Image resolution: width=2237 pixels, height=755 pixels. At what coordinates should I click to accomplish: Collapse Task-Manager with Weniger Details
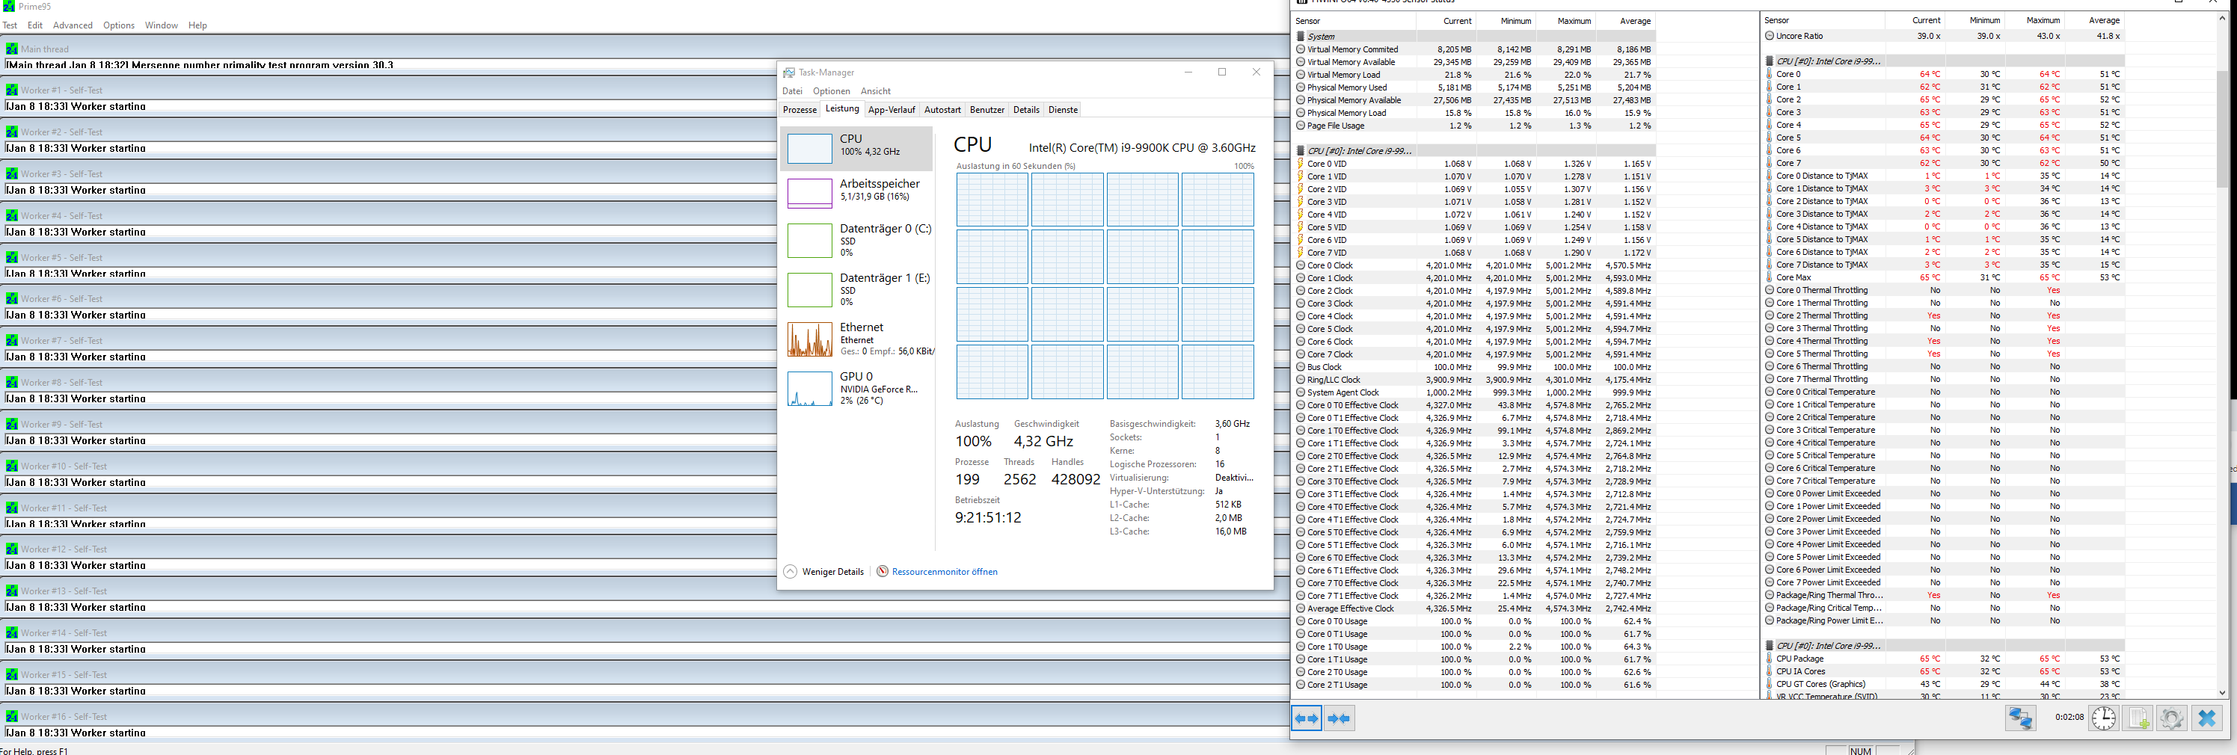pos(823,571)
